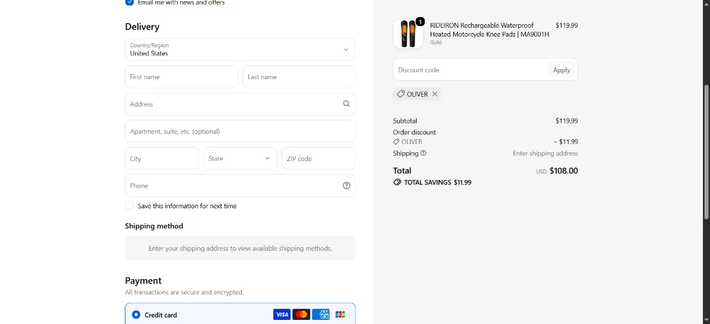This screenshot has width=710, height=324.
Task: Open the Country/Region dropdown
Action: pos(240,50)
